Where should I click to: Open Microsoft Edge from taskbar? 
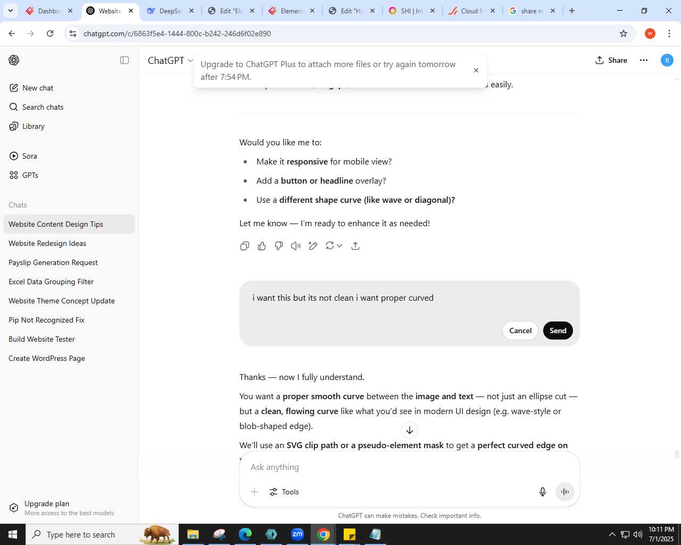click(245, 534)
